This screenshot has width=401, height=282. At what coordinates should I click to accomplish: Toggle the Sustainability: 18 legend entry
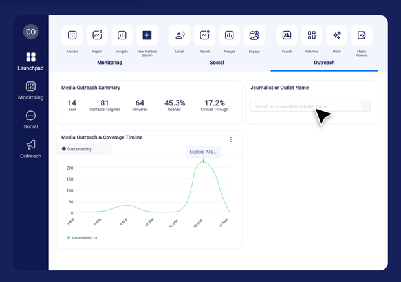pos(82,238)
